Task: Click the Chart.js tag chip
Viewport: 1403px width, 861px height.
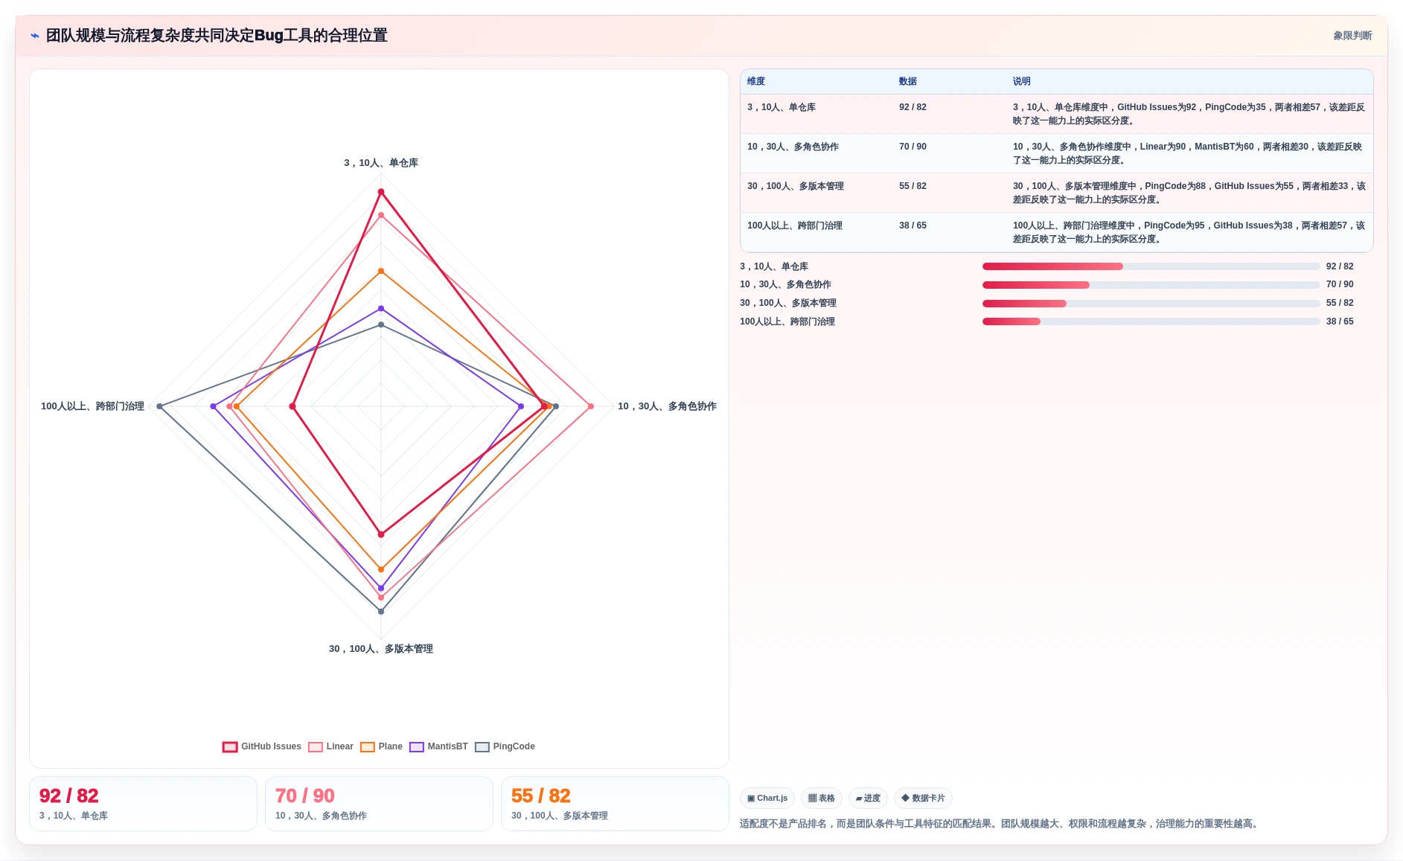Action: pos(767,798)
